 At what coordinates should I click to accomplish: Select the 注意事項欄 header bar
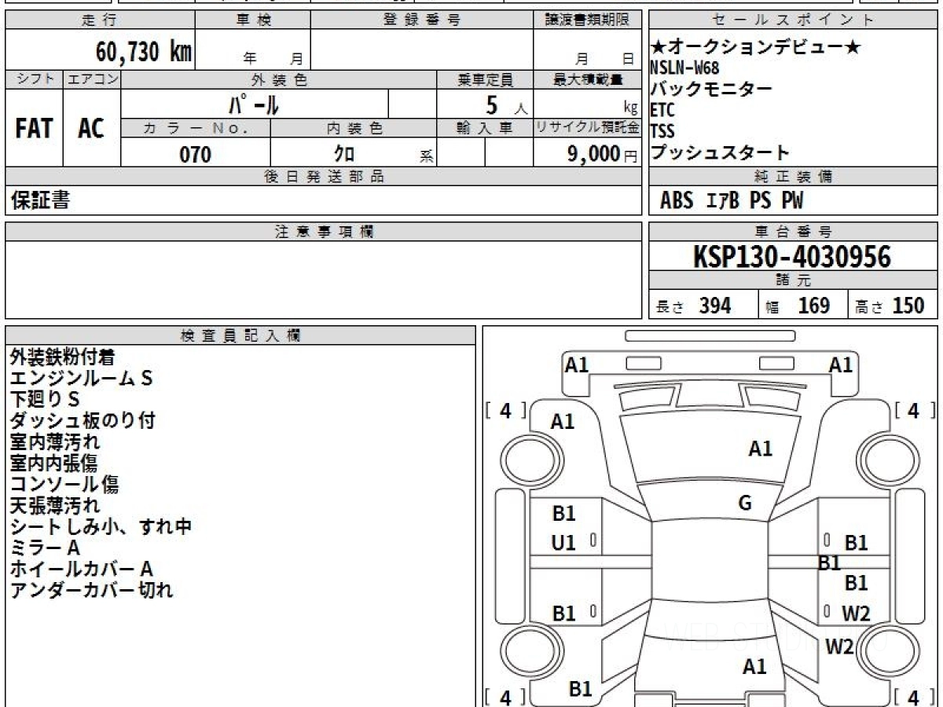(323, 232)
